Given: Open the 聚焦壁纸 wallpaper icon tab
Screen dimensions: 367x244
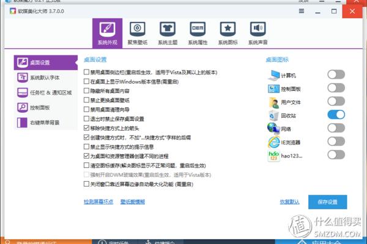Looking at the screenshot, I should coord(138,29).
